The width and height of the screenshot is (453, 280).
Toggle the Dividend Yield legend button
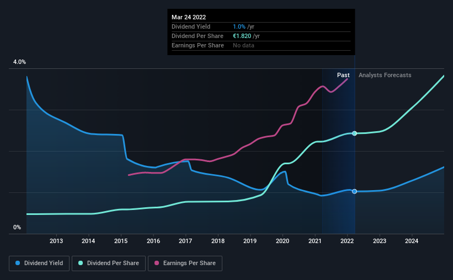(39, 263)
